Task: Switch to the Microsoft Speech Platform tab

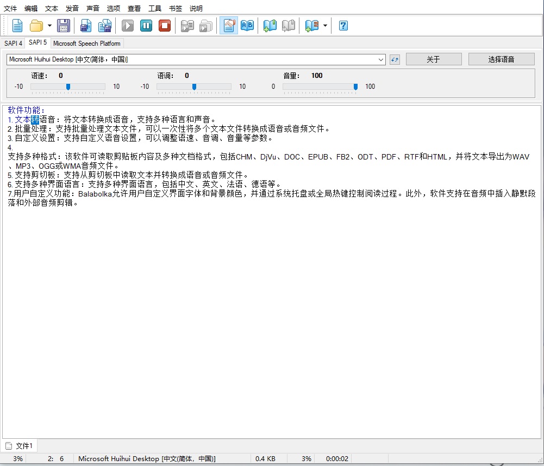Action: [x=87, y=44]
